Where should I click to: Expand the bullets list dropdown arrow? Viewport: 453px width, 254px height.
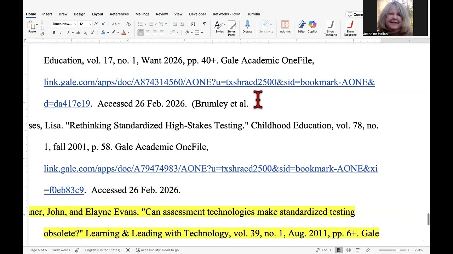pyautogui.click(x=145, y=24)
